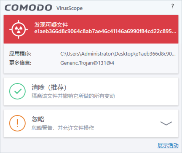Click the 更多信息 label
The height and width of the screenshot is (153, 182).
[x=20, y=63]
